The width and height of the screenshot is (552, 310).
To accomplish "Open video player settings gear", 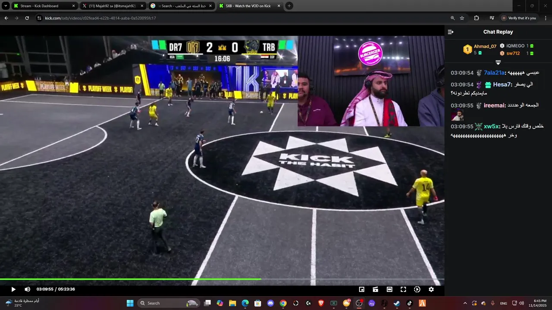I will click(431, 289).
